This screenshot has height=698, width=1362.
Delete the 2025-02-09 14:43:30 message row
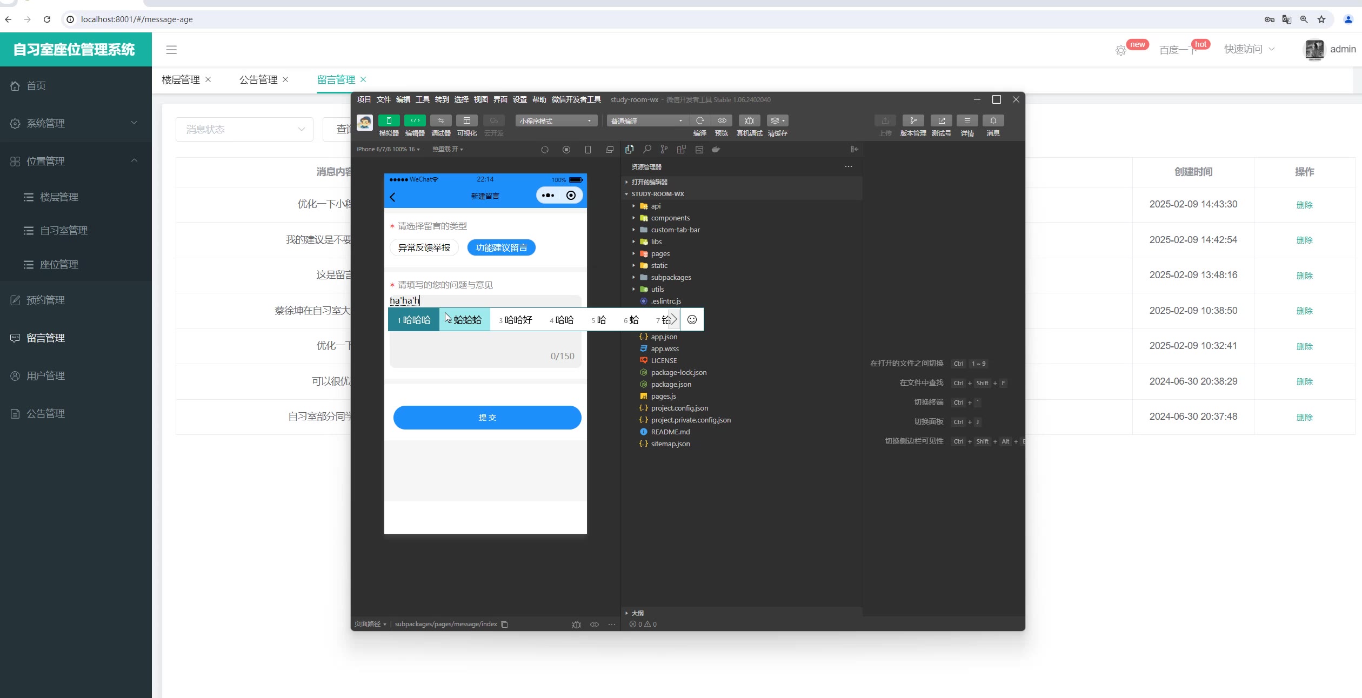click(x=1304, y=205)
